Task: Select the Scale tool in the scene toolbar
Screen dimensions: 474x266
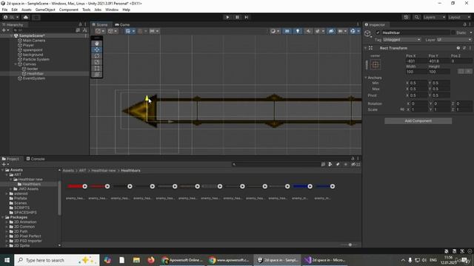Action: click(97, 62)
